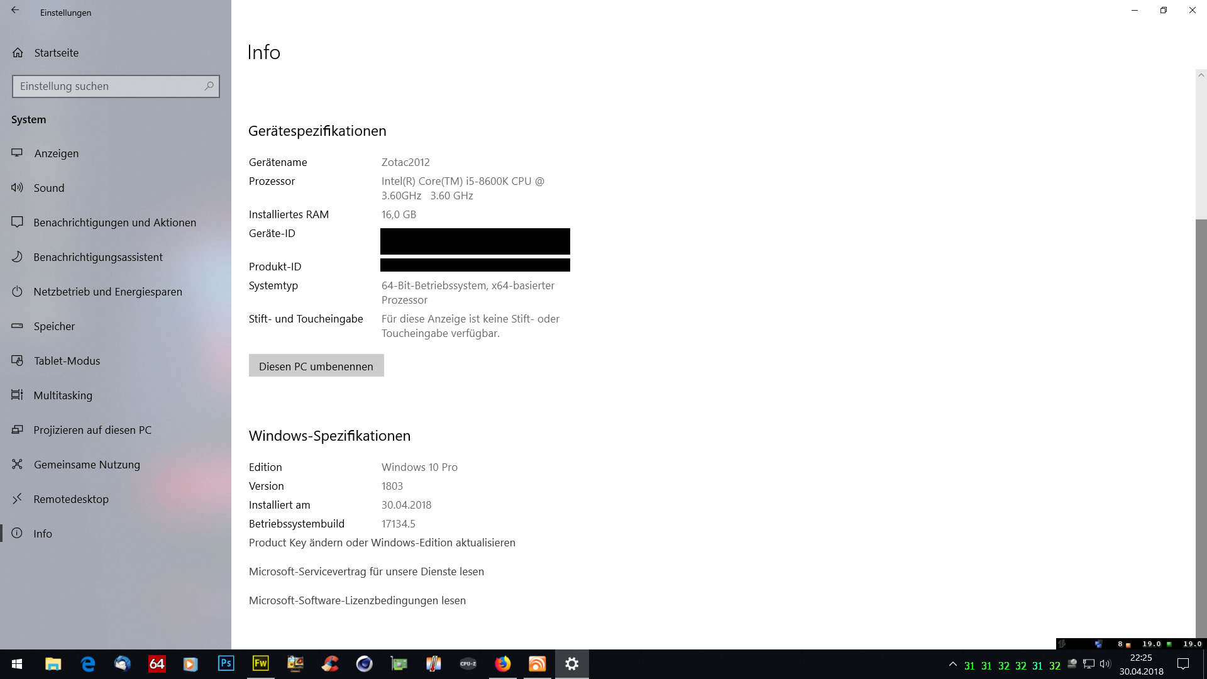Viewport: 1207px width, 679px height.
Task: Open Firefox in the taskbar
Action: pos(502,664)
